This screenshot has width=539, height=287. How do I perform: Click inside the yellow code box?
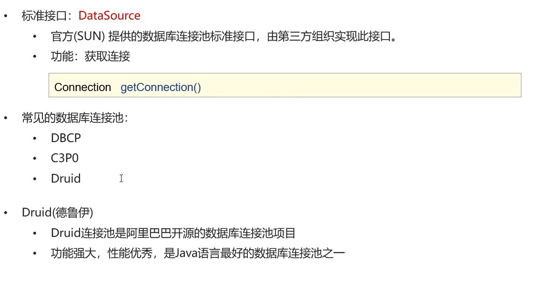[x=285, y=85]
